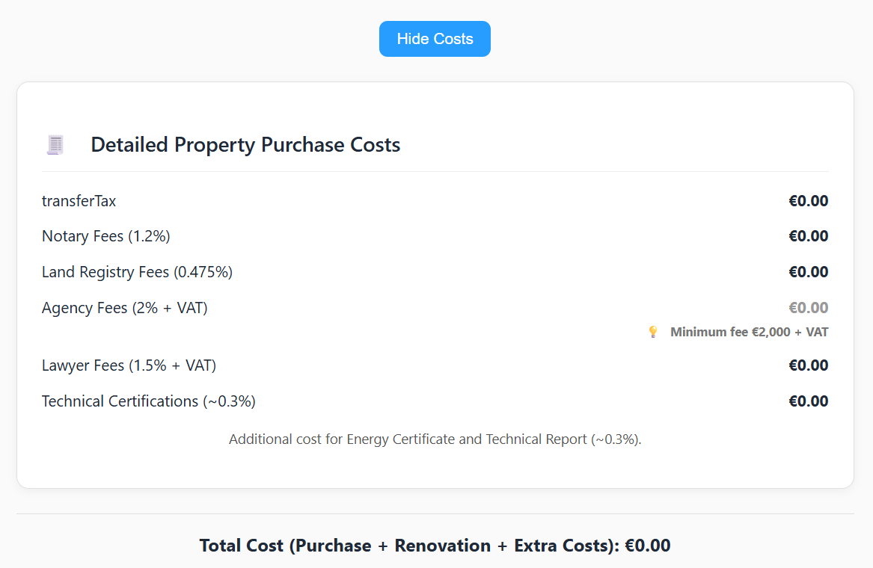This screenshot has height=568, width=873.
Task: Click the €0.00 beside Land Registry Fees
Action: [809, 272]
